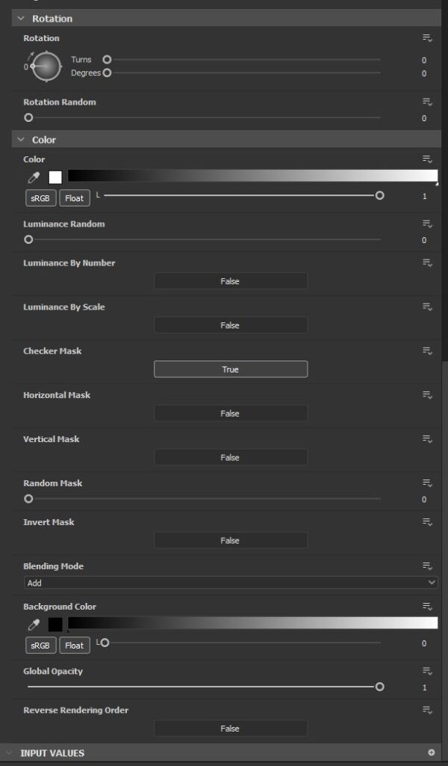The image size is (448, 766).
Task: Click the Color L value field
Action: point(423,197)
